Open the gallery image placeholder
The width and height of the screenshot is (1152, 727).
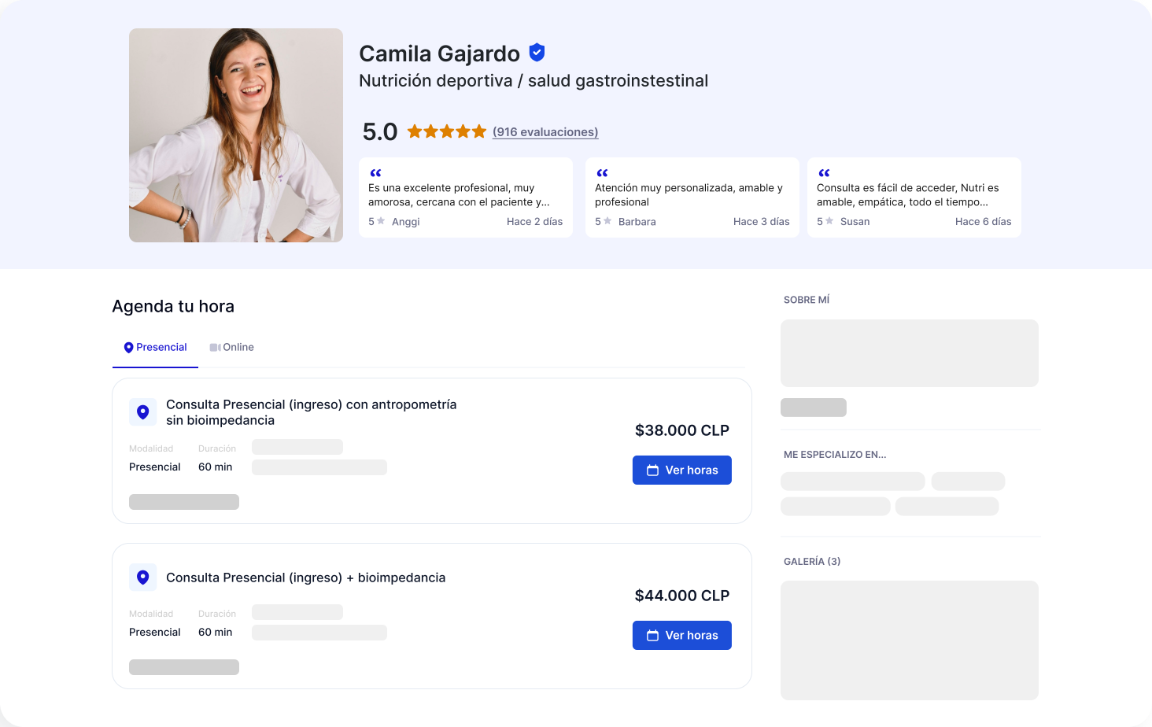click(910, 640)
